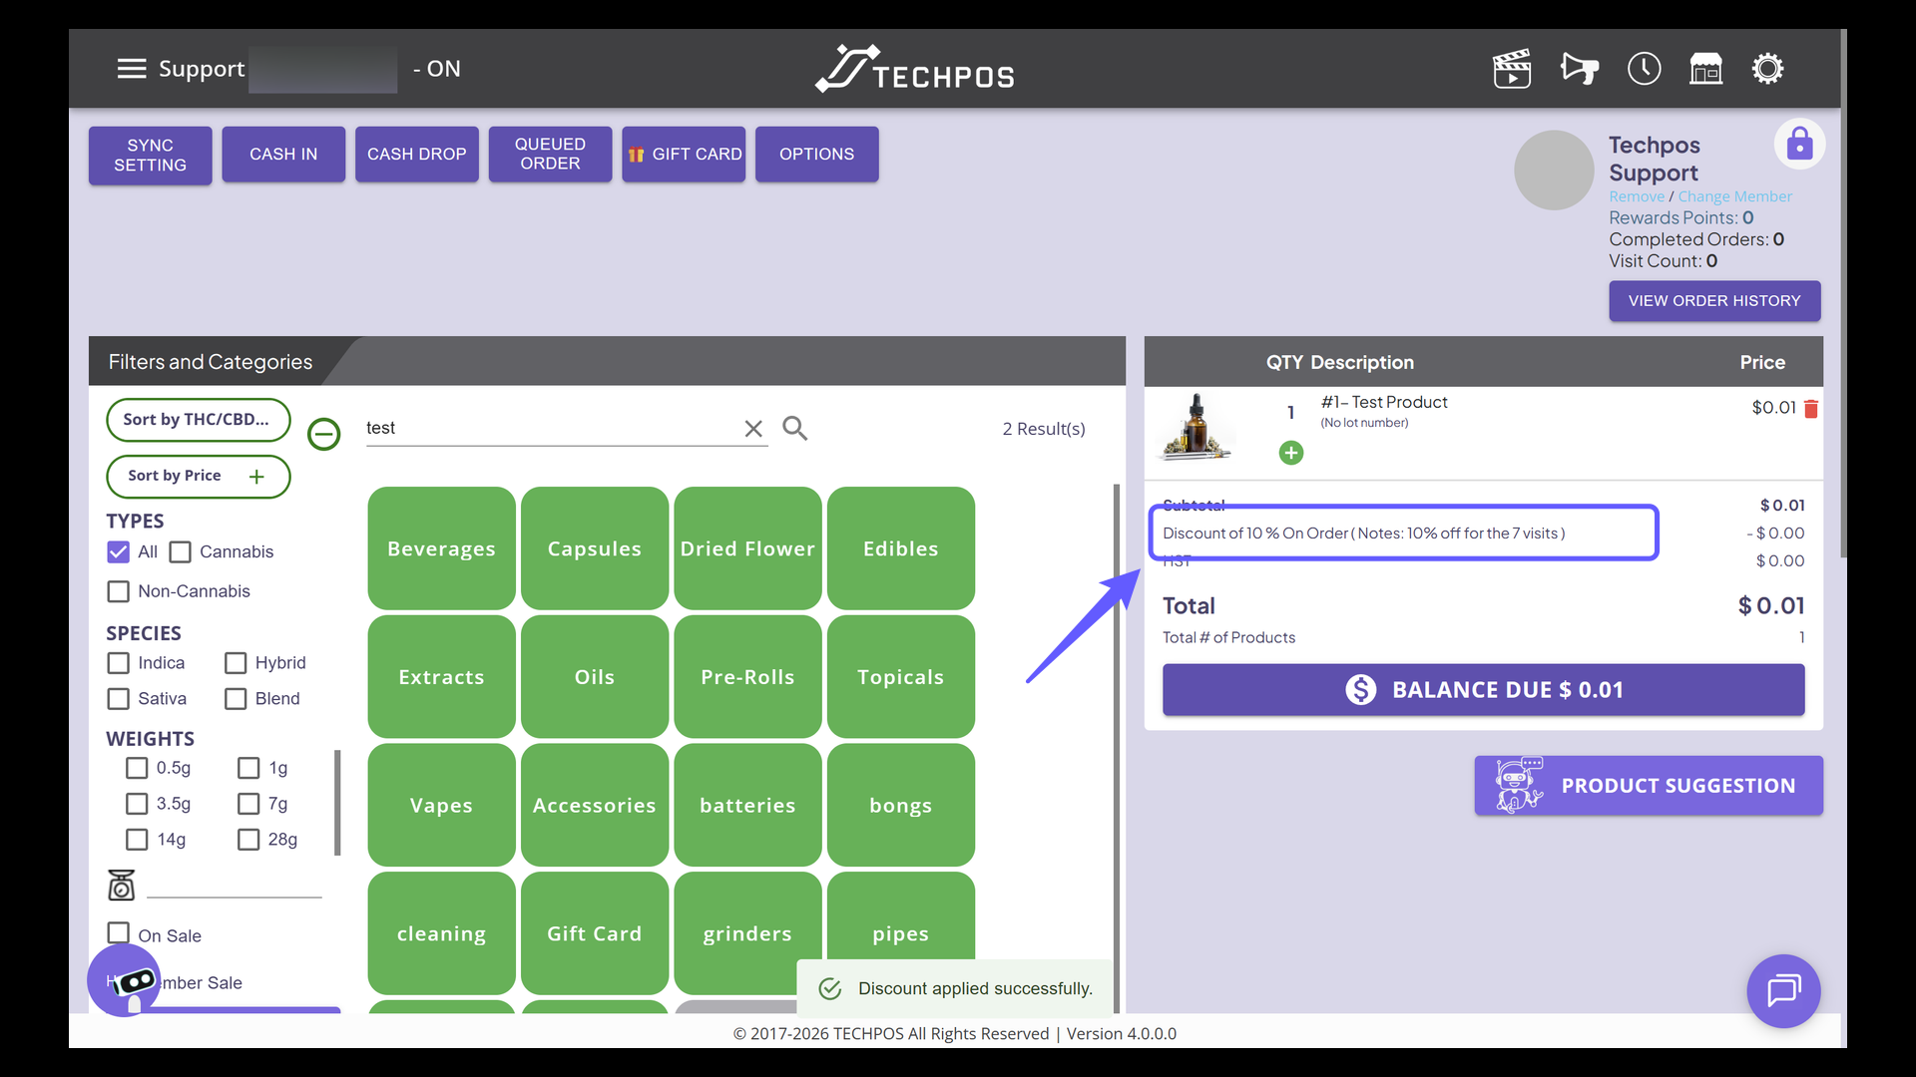Click the magnifier search icon
This screenshot has width=1916, height=1077.
coord(794,428)
